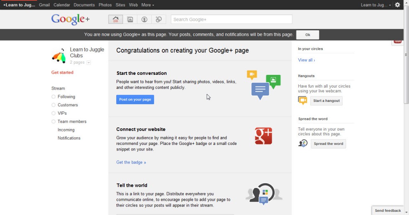Click the Customers label in Stream list
This screenshot has height=215, width=409.
(68, 105)
